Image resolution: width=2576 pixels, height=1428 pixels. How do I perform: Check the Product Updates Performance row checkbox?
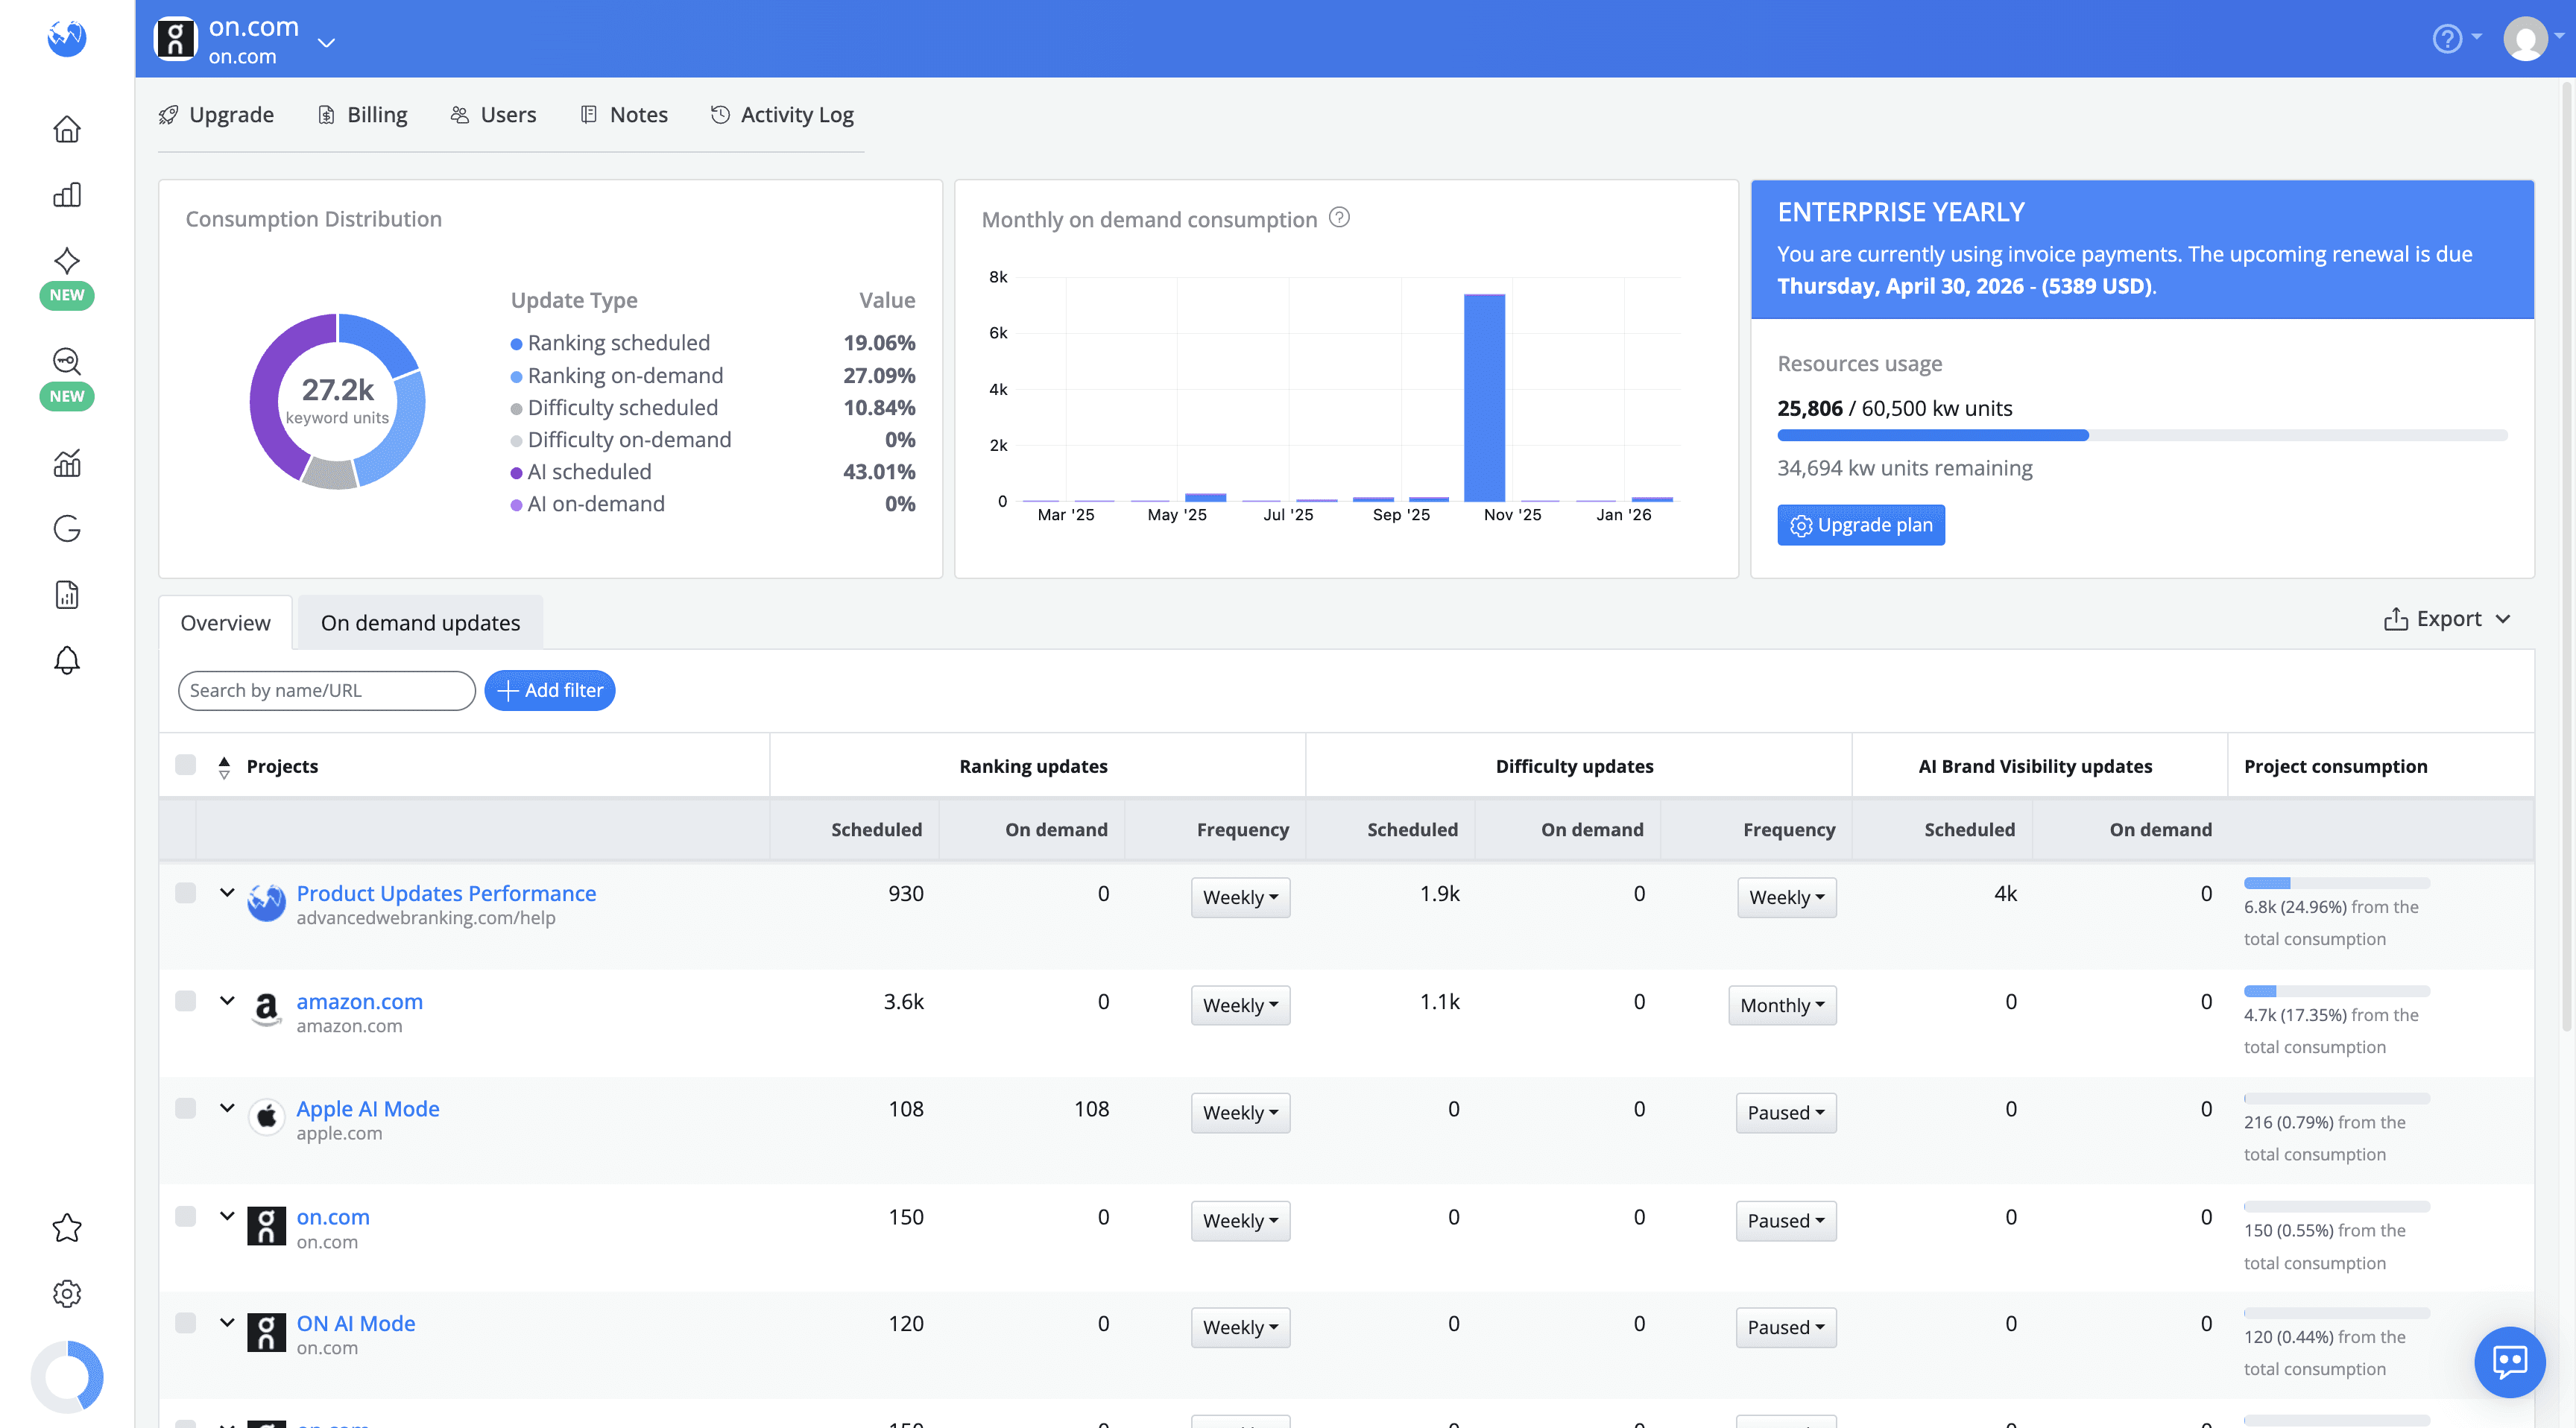(185, 893)
